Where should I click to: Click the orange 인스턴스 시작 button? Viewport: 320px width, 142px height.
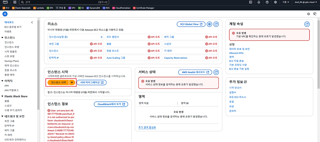point(58,82)
